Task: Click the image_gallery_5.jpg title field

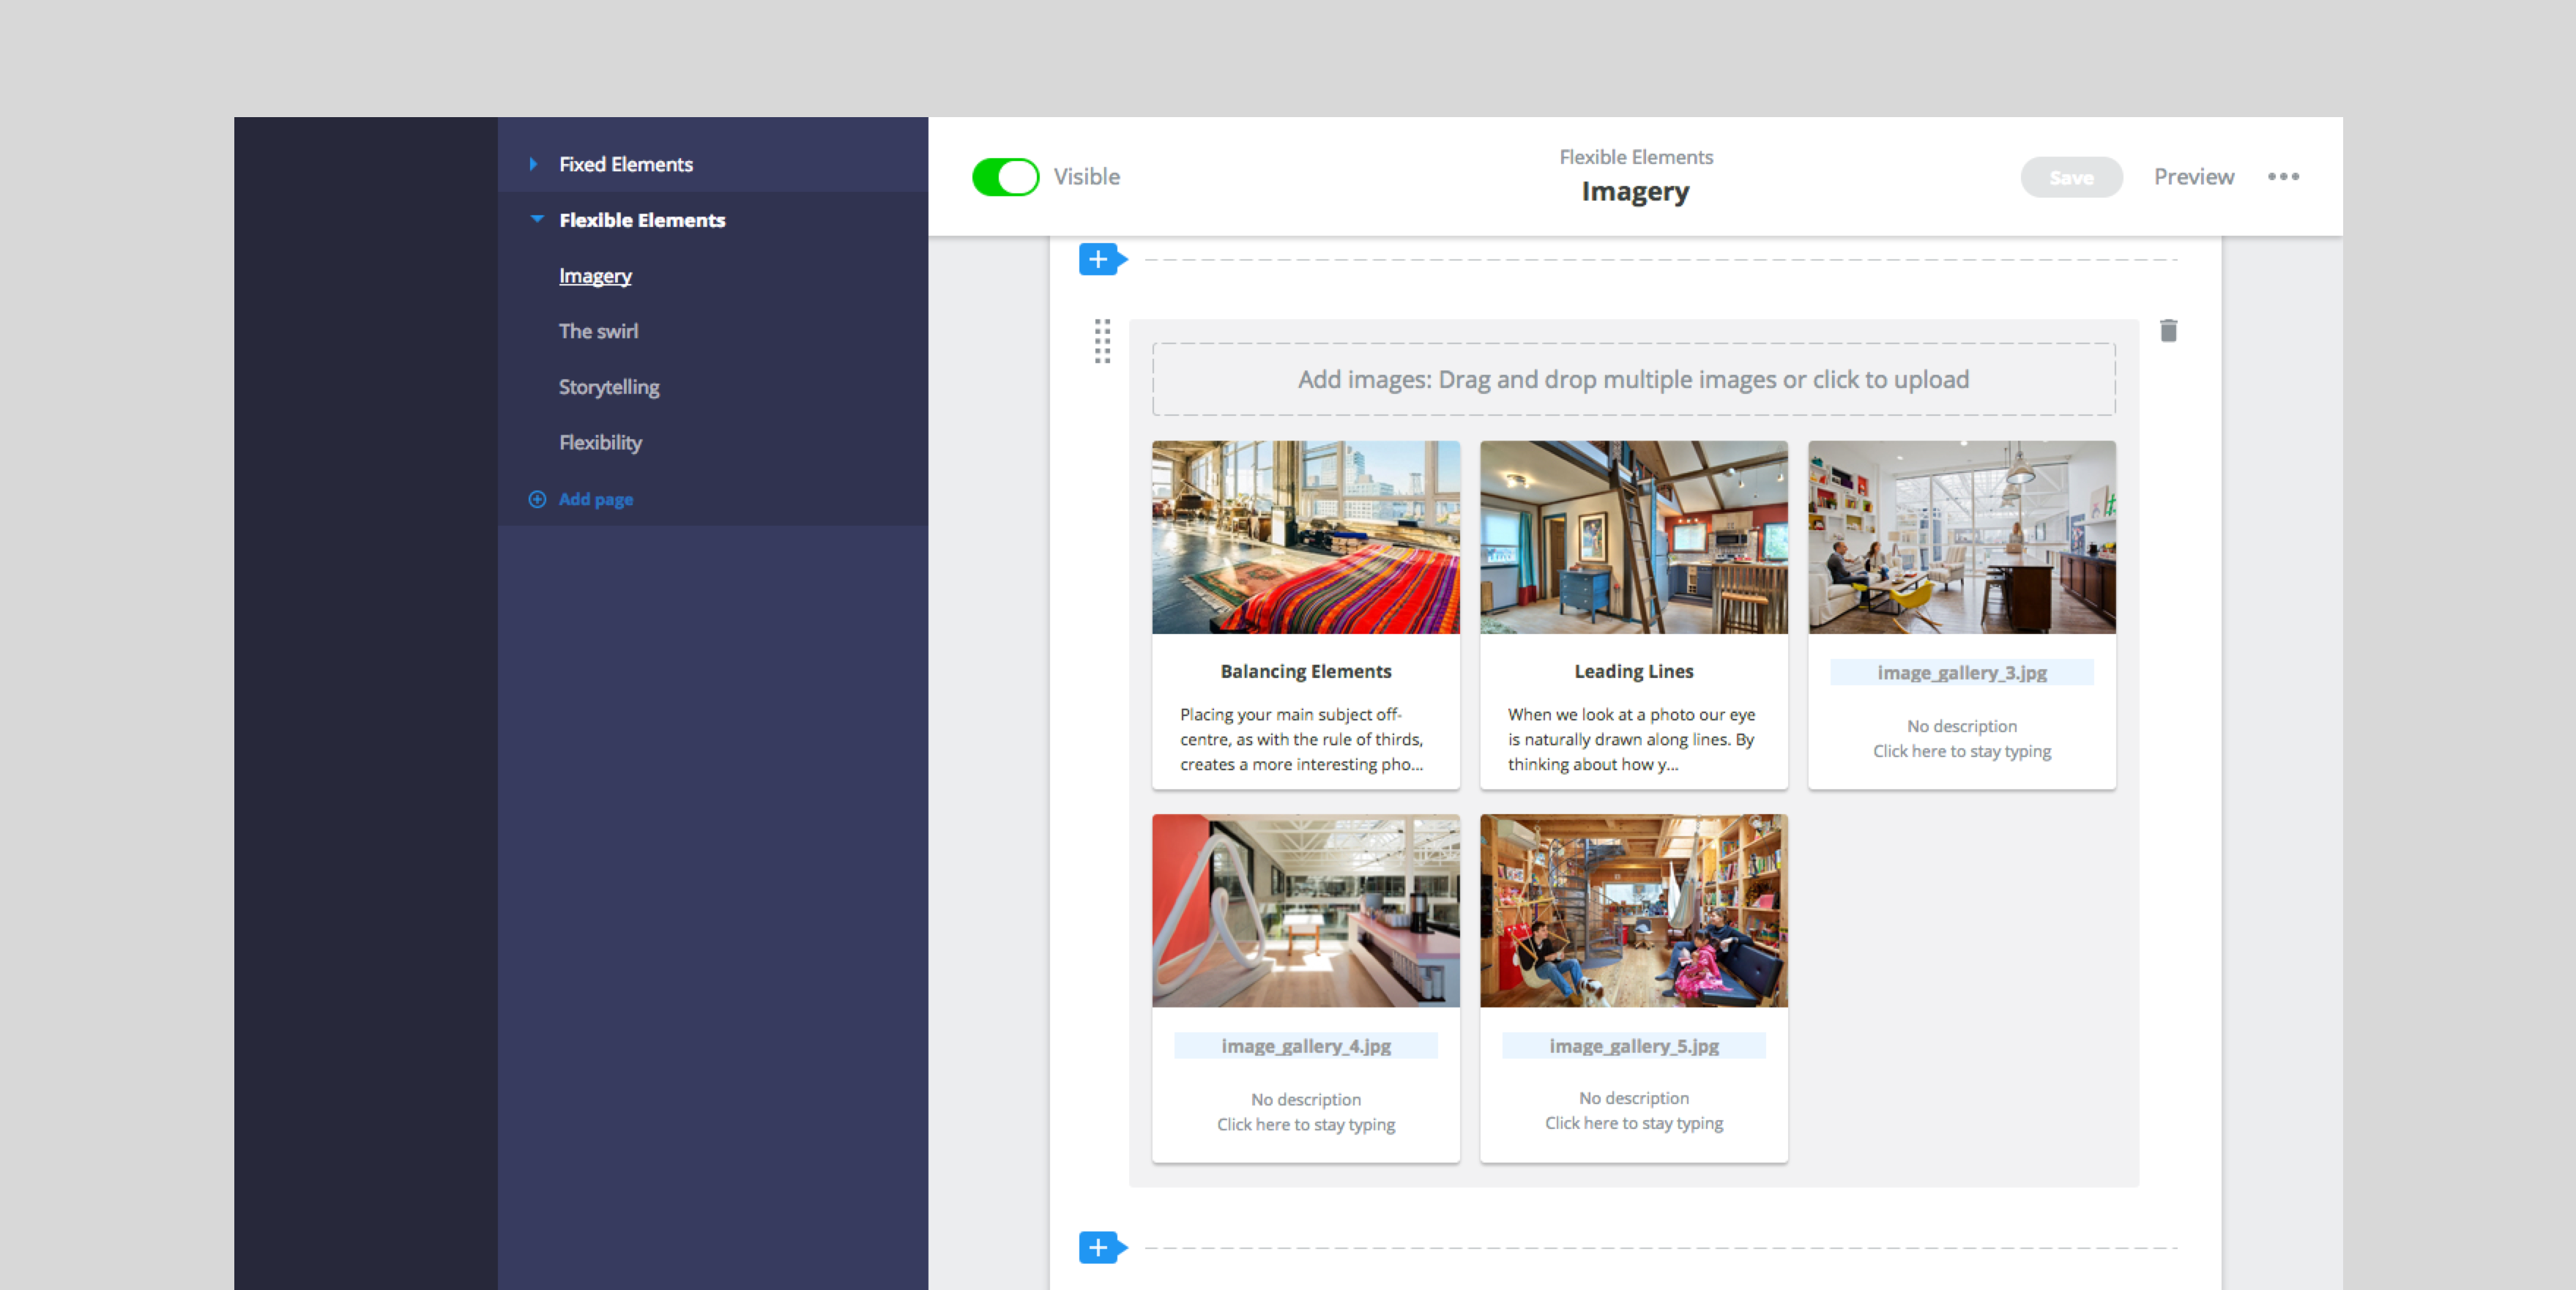Action: coord(1633,1045)
